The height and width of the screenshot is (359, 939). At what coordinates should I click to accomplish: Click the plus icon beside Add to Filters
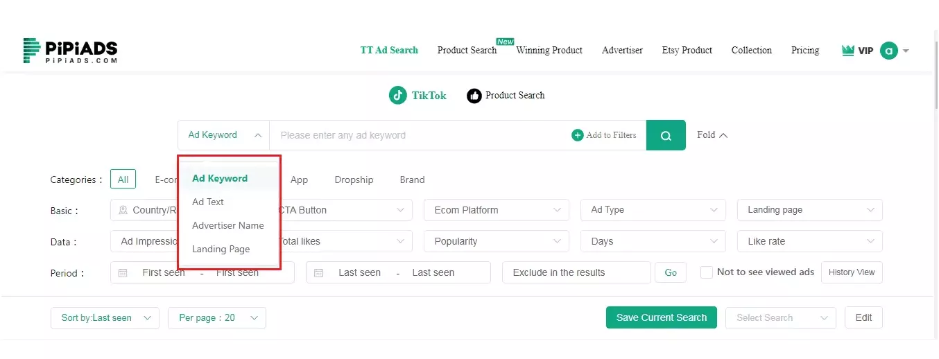point(578,135)
